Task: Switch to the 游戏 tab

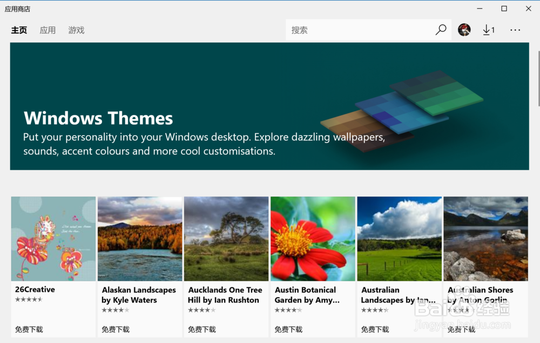Action: click(76, 30)
